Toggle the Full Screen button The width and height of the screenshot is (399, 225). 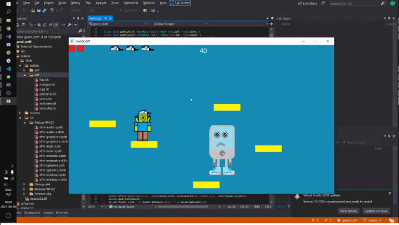point(180,3)
